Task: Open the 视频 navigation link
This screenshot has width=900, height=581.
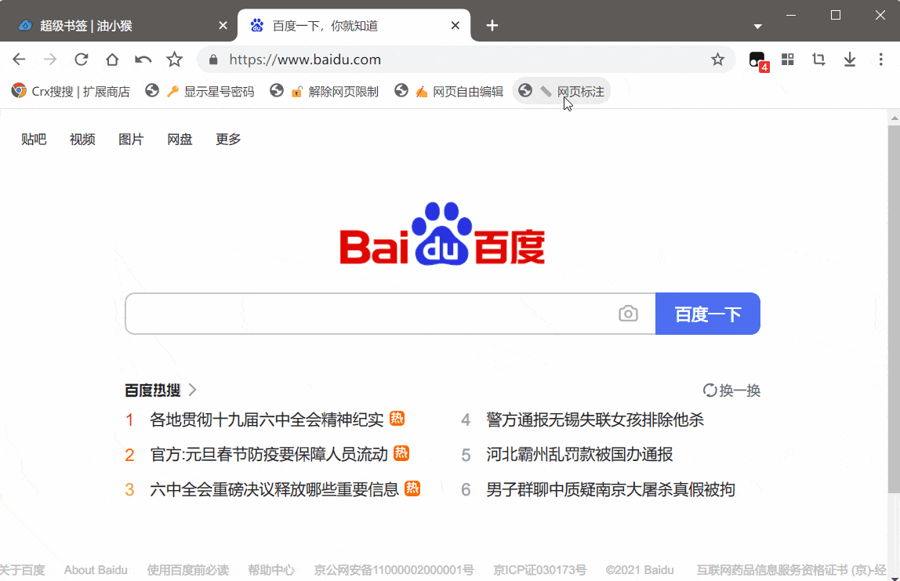Action: point(82,140)
